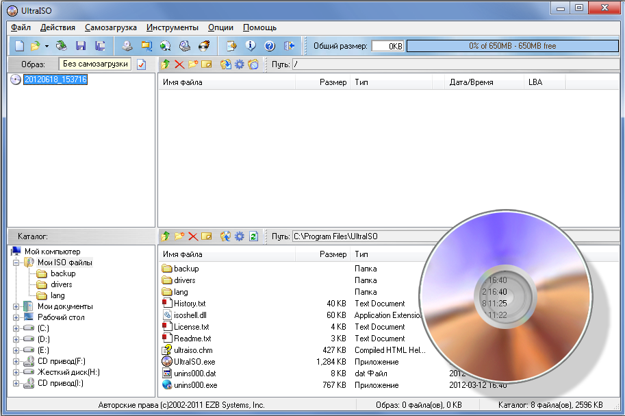
Task: Click the Без самозагрузки boot status box
Action: (x=95, y=64)
